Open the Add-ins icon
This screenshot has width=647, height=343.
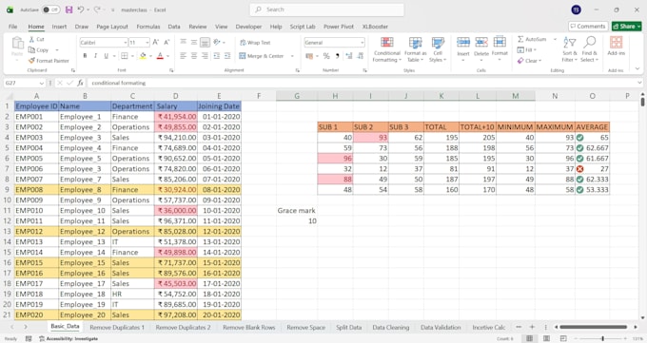pos(616,42)
